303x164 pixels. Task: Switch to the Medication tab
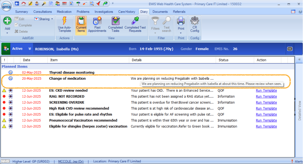point(64,12)
